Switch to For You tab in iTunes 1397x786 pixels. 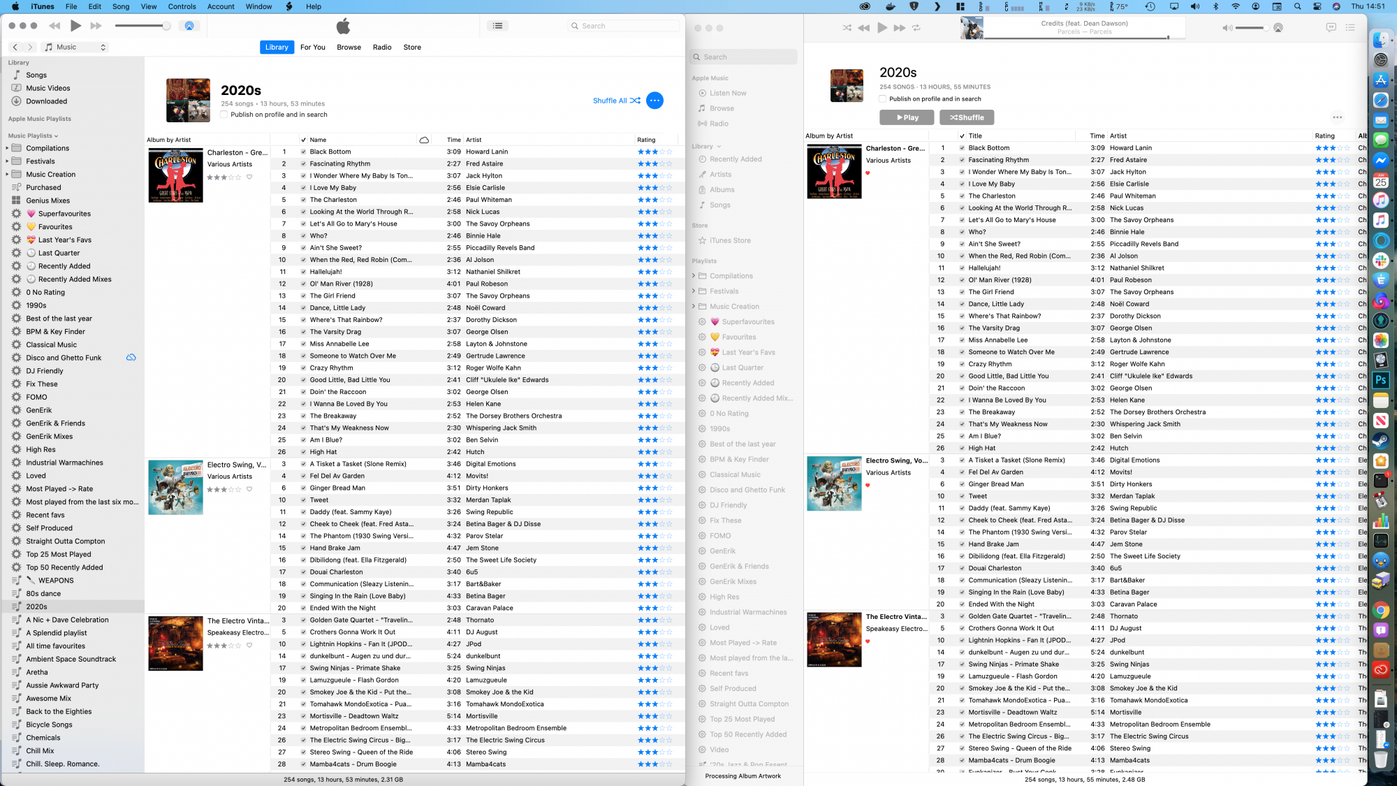tap(313, 47)
